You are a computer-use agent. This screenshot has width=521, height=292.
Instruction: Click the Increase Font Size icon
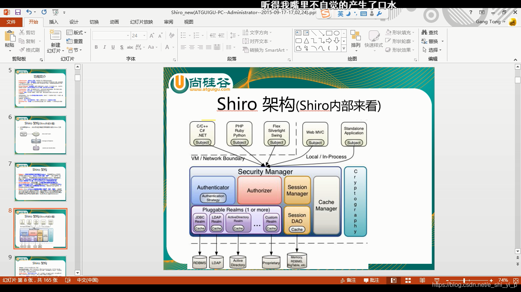(x=152, y=35)
